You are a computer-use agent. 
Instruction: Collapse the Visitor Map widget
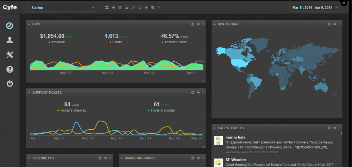coord(214,24)
